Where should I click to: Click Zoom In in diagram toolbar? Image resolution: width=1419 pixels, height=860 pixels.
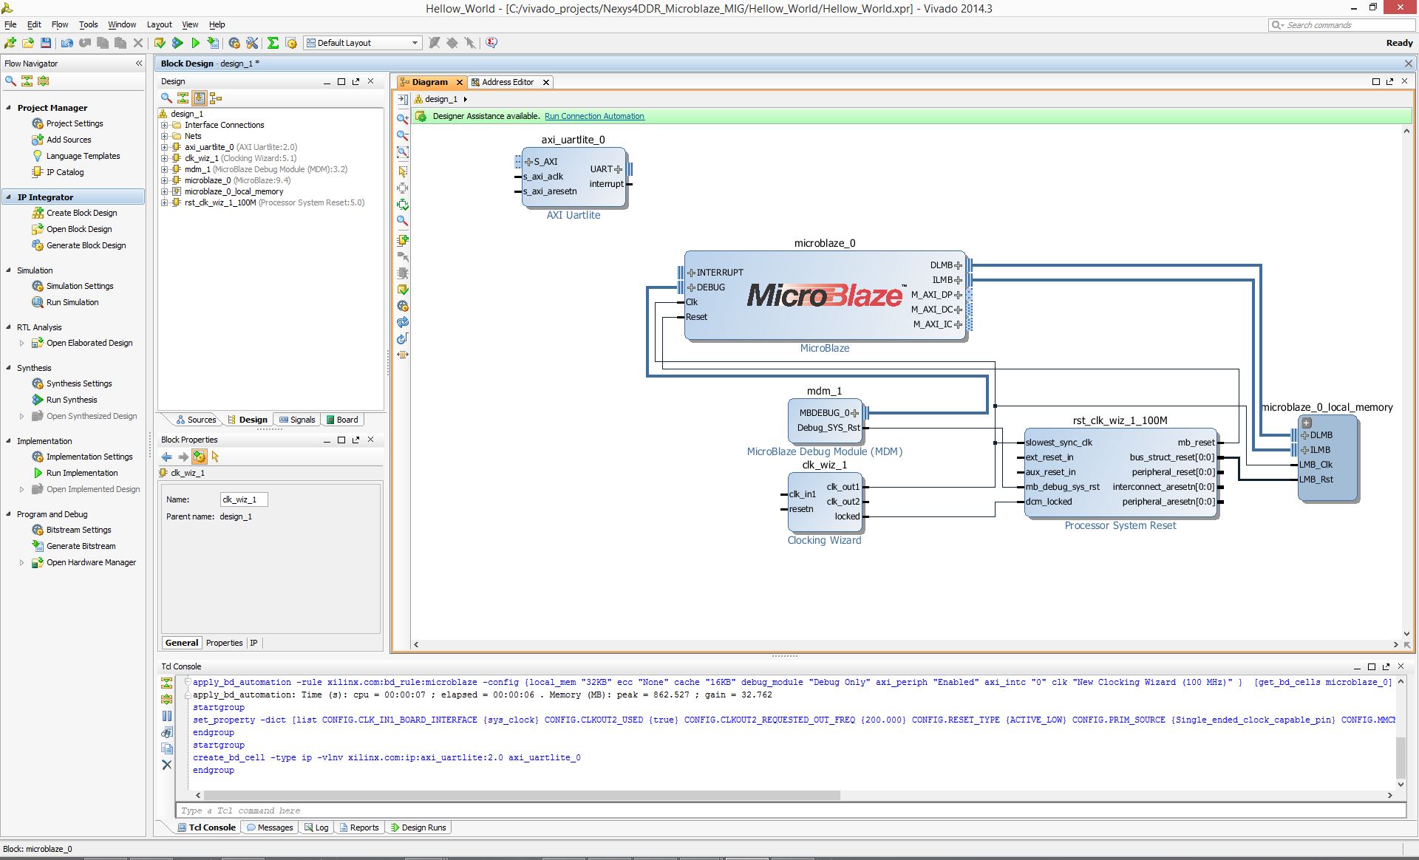tap(403, 118)
